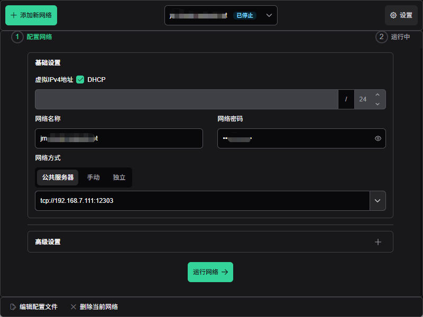Click the plus icon in 添加新网络
The width and height of the screenshot is (423, 317).
tap(14, 15)
